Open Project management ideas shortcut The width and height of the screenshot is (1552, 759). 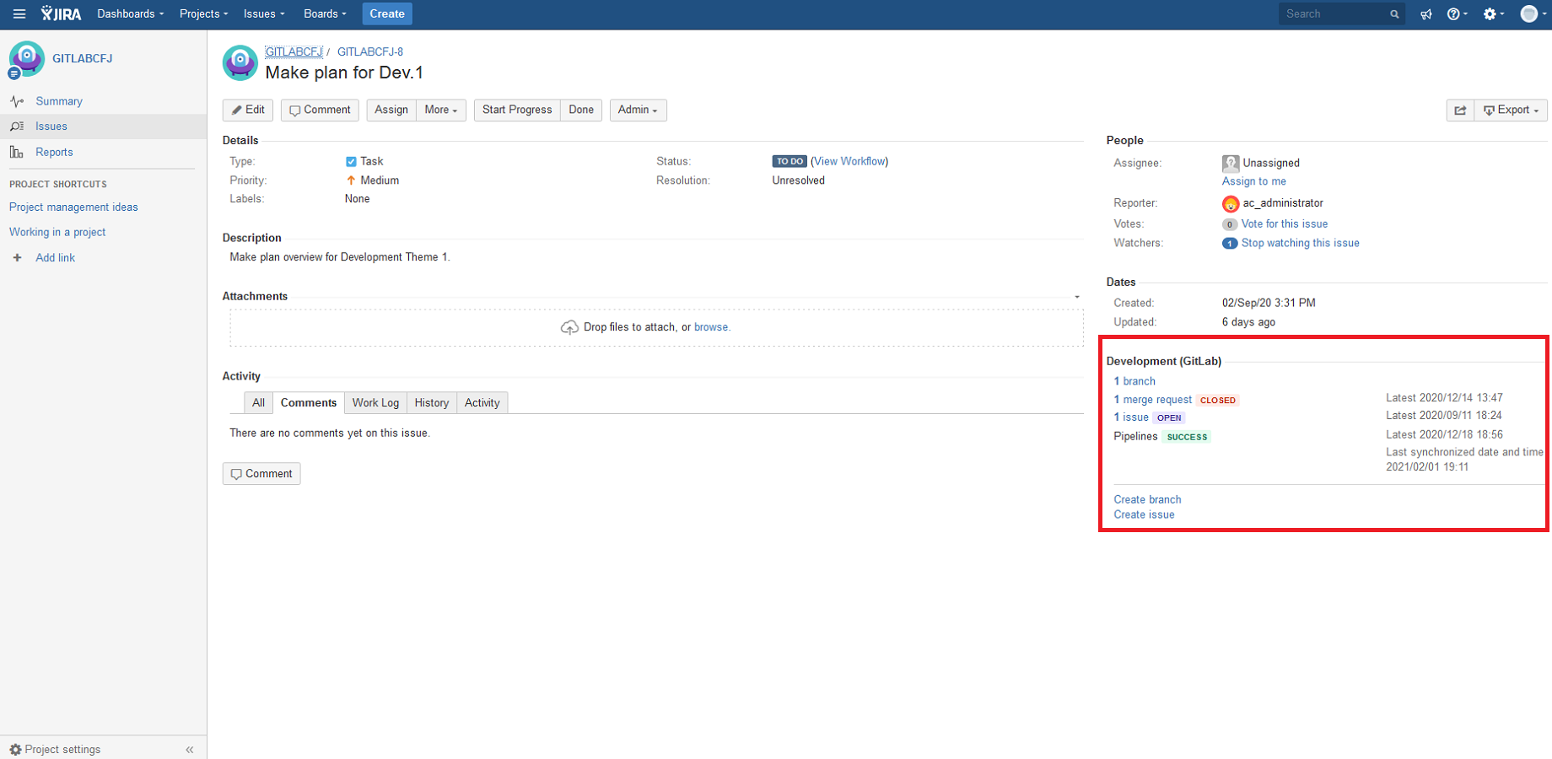(x=73, y=207)
